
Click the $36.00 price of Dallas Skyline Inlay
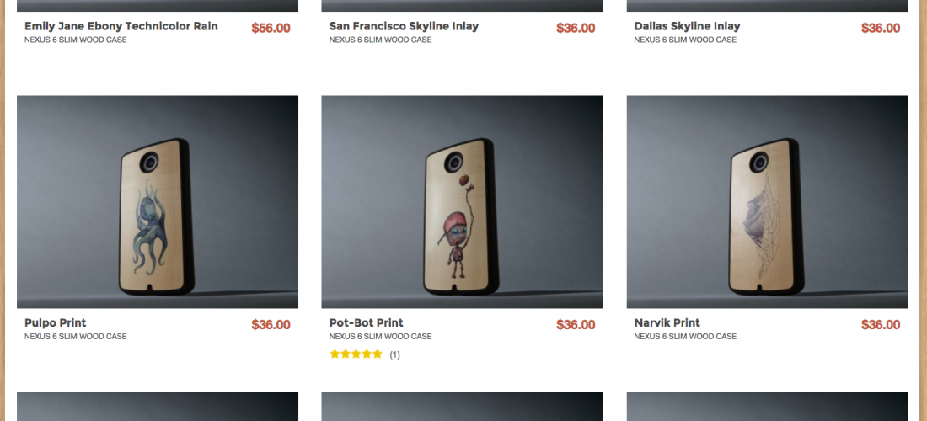881,29
